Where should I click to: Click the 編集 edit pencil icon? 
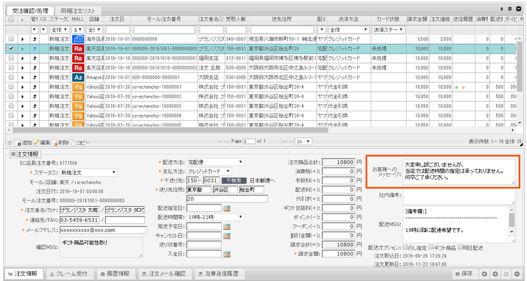click(x=36, y=142)
